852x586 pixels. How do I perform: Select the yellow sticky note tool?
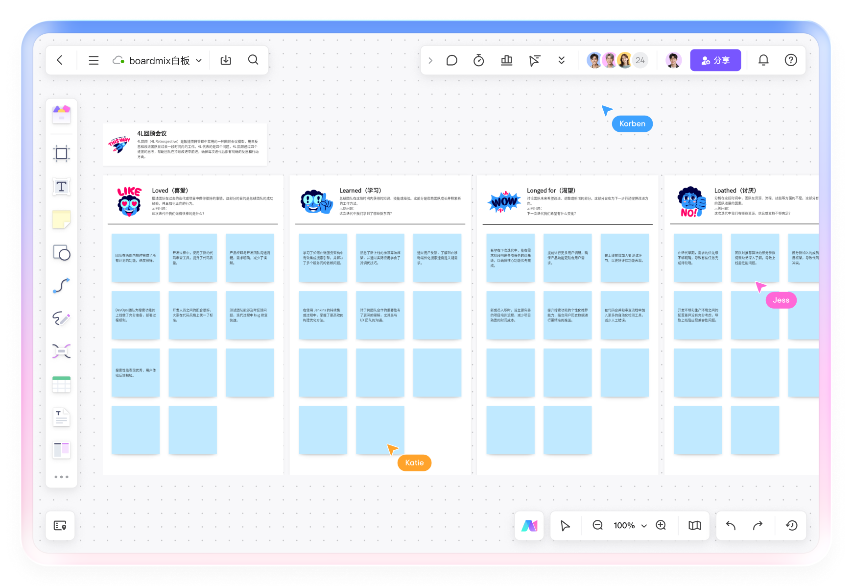coord(61,220)
